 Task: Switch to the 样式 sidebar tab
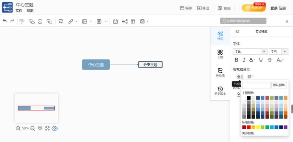click(x=220, y=36)
